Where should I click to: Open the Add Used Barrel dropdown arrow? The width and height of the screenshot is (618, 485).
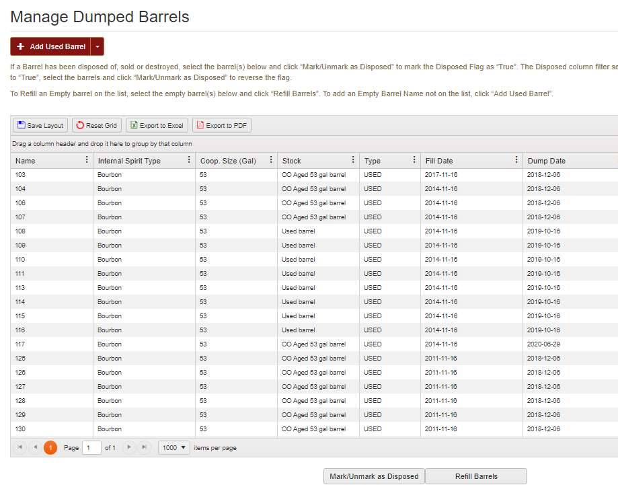coord(98,46)
